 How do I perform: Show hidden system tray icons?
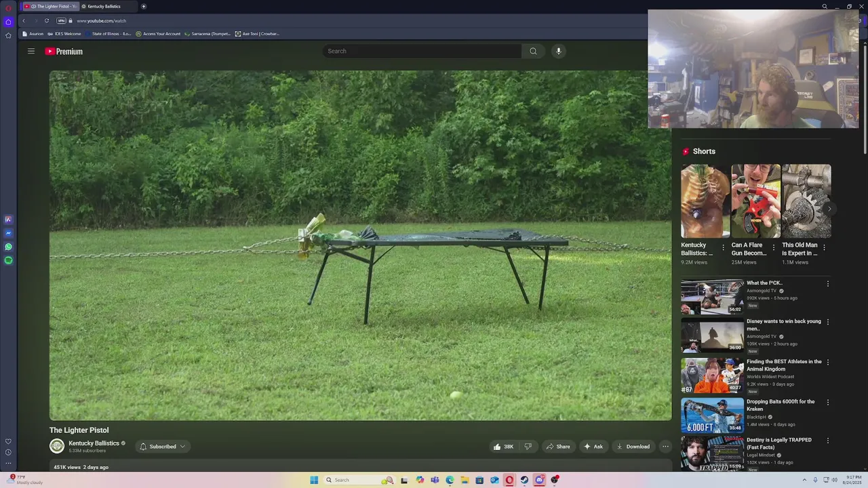tap(804, 480)
